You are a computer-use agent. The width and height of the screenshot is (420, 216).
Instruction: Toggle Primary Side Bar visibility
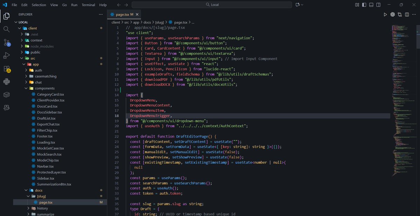click(364, 5)
